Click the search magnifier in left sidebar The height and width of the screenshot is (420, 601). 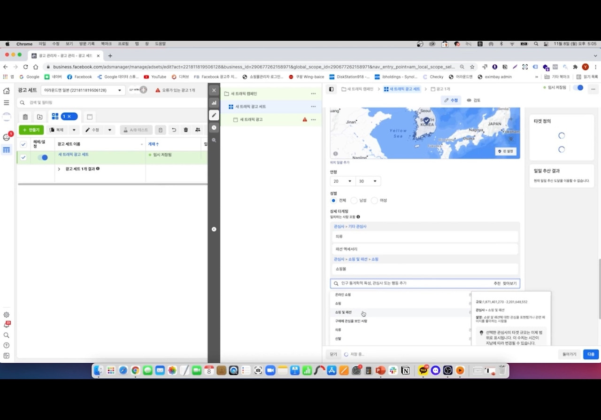point(6,335)
